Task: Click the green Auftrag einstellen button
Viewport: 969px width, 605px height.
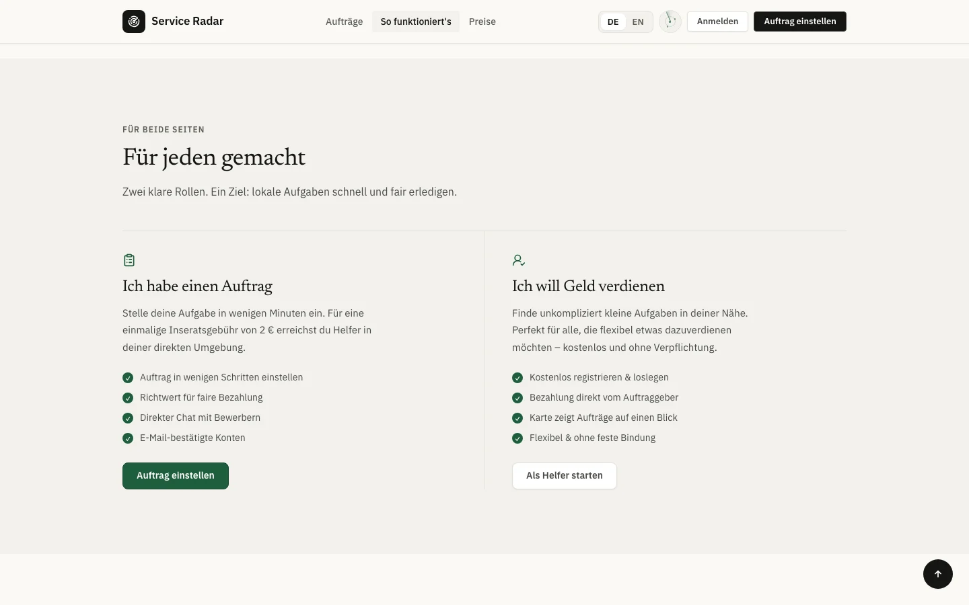Action: (x=176, y=476)
